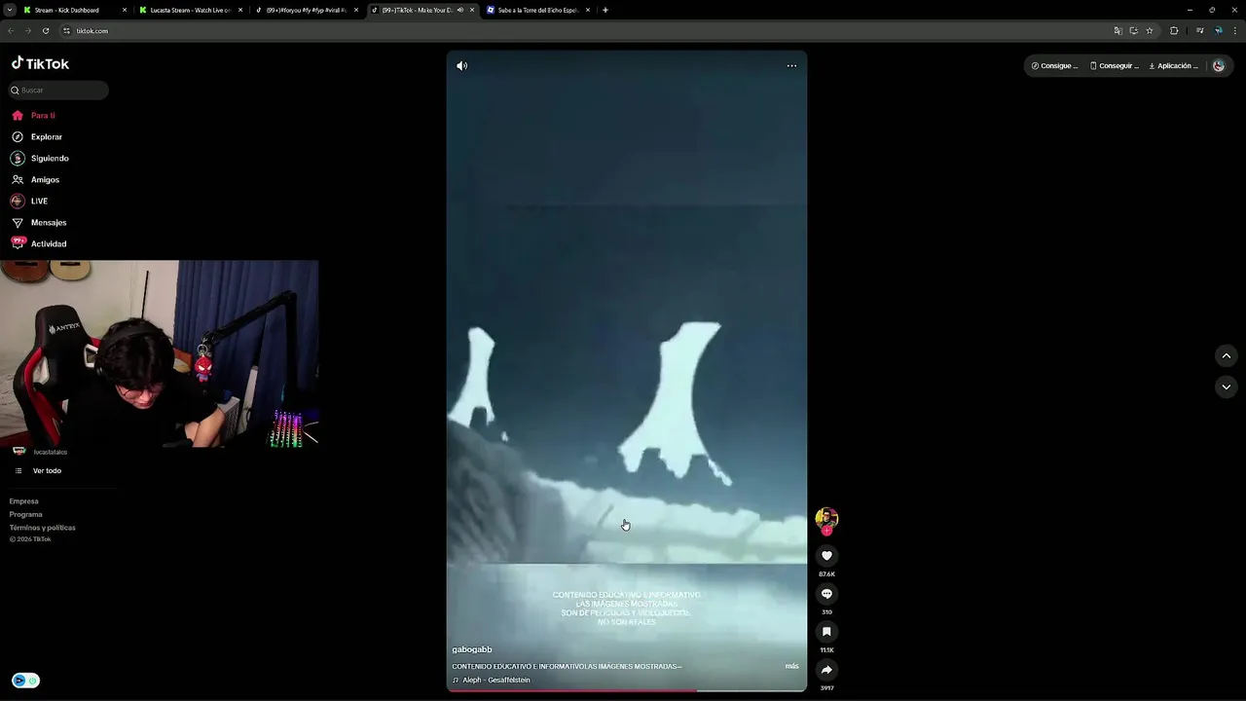This screenshot has width=1246, height=701.
Task: Open comments with the speech bubble icon
Action: [x=826, y=594]
